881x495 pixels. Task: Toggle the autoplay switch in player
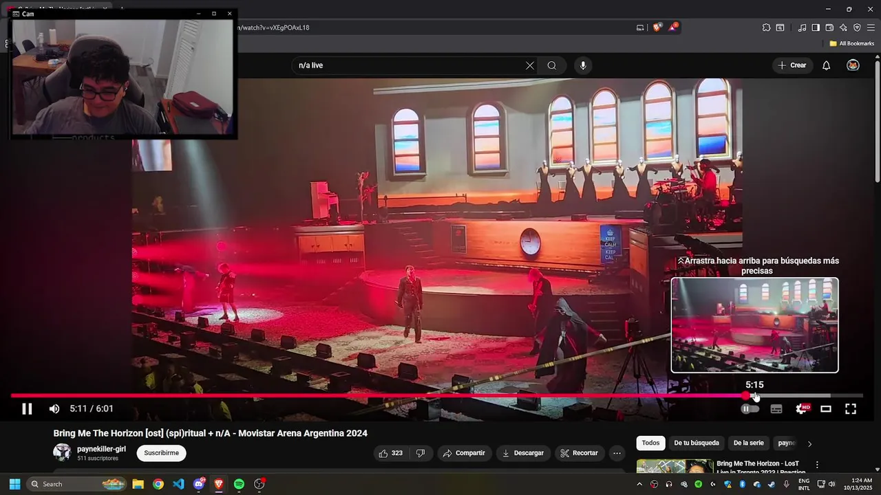[x=750, y=409]
